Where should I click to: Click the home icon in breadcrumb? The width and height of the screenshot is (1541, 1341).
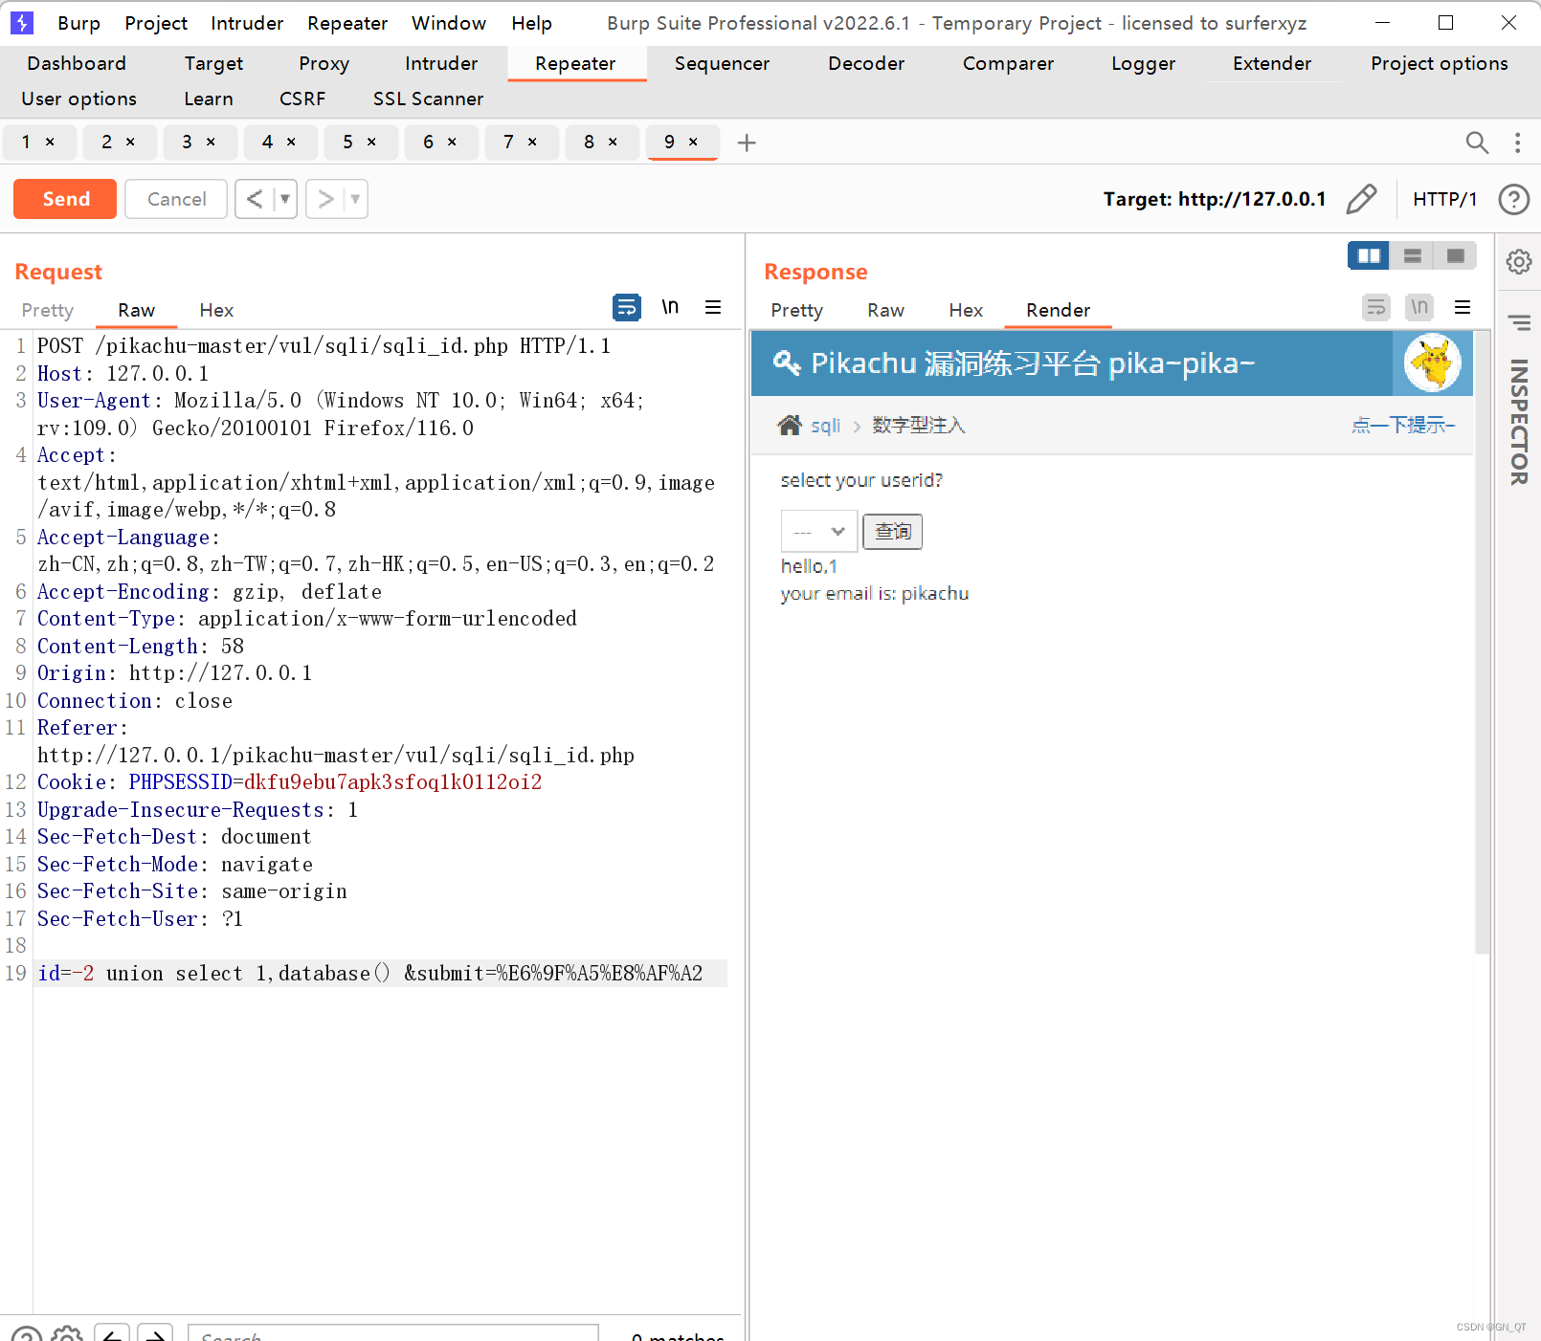(789, 425)
